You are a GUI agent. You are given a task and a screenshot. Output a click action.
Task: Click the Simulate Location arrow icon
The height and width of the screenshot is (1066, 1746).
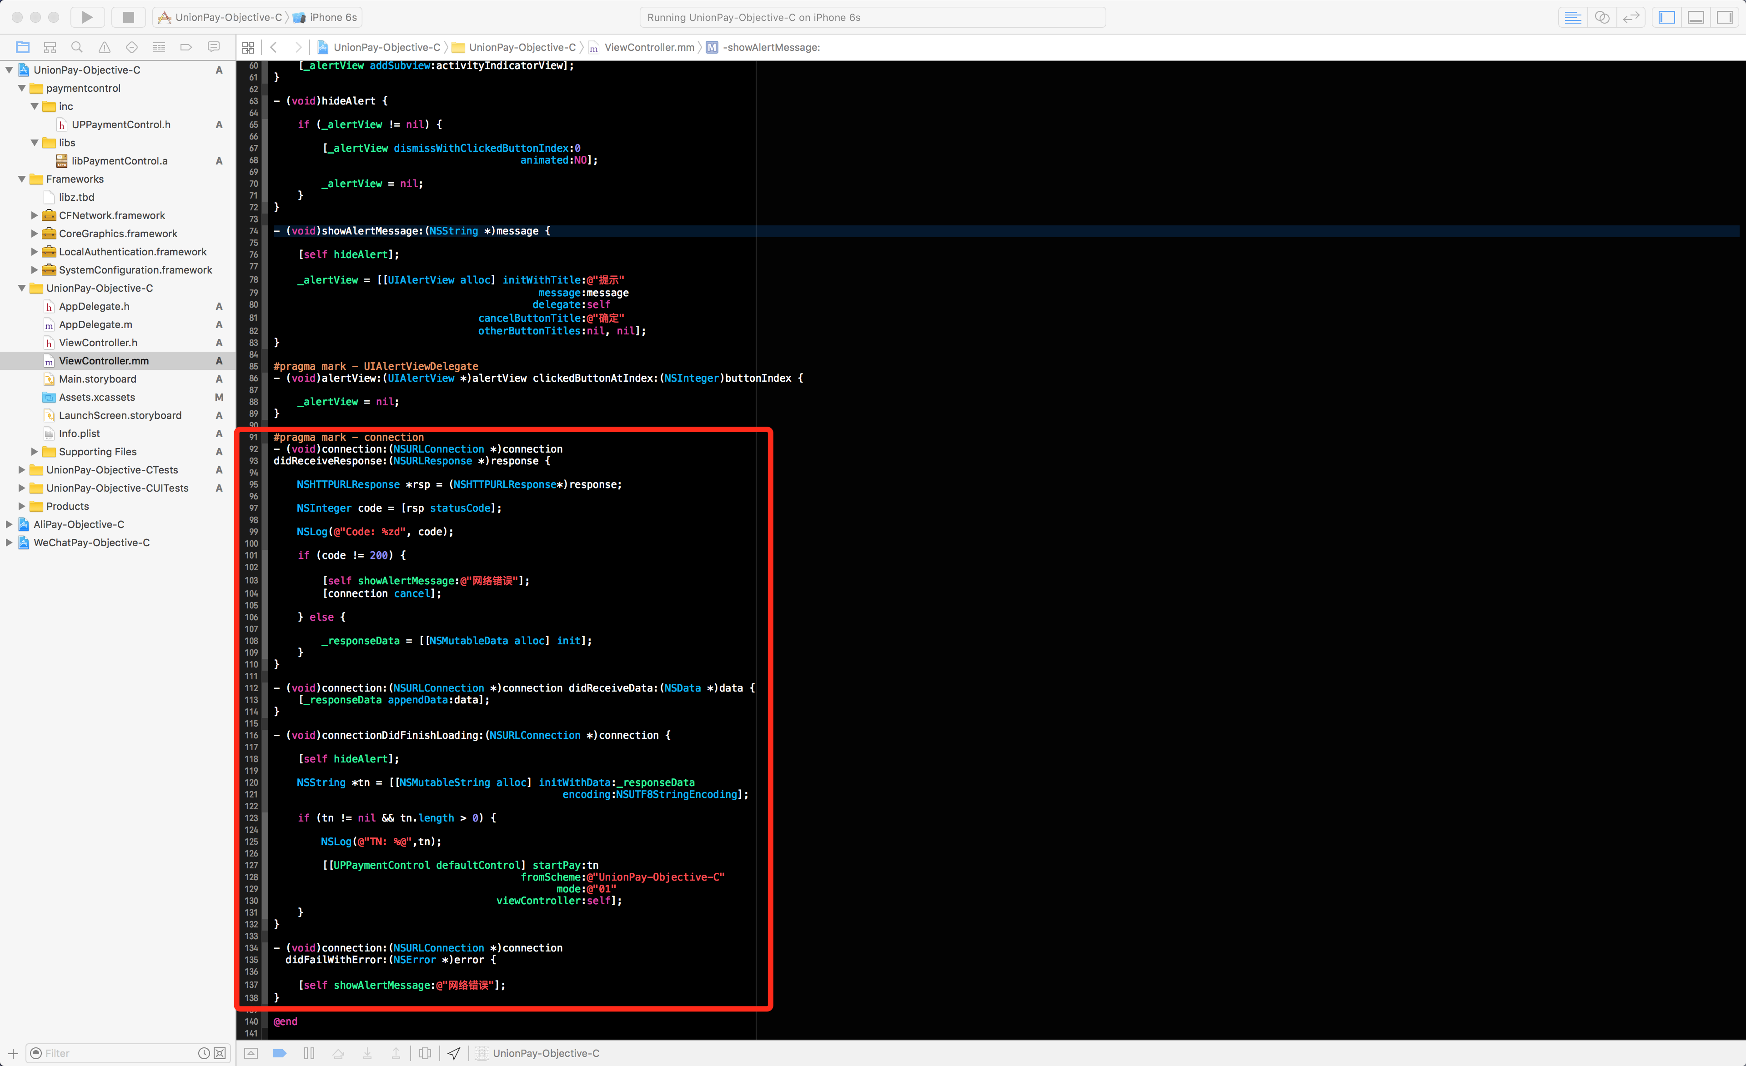pyautogui.click(x=454, y=1053)
